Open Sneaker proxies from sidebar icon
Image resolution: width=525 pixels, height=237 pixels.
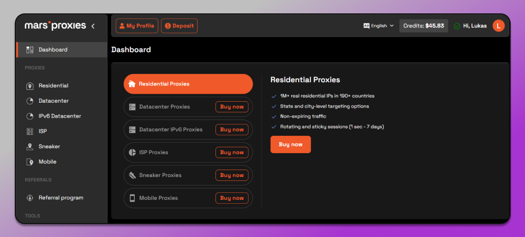tap(30, 146)
